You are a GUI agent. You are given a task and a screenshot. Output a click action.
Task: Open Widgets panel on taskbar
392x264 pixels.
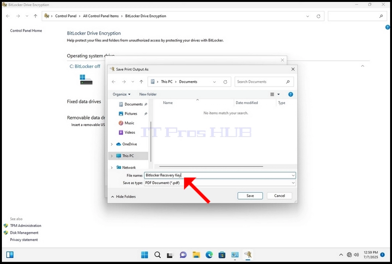tap(10, 255)
